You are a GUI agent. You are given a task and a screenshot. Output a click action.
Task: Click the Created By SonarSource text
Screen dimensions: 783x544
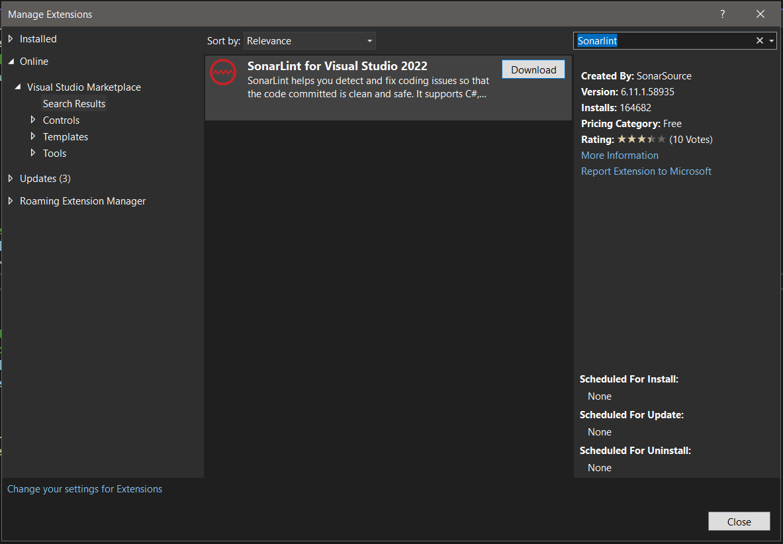click(636, 76)
